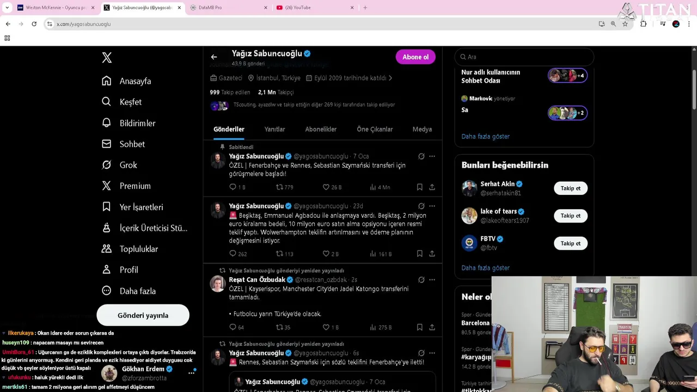Like the Jadel Katongo post

tap(331, 327)
